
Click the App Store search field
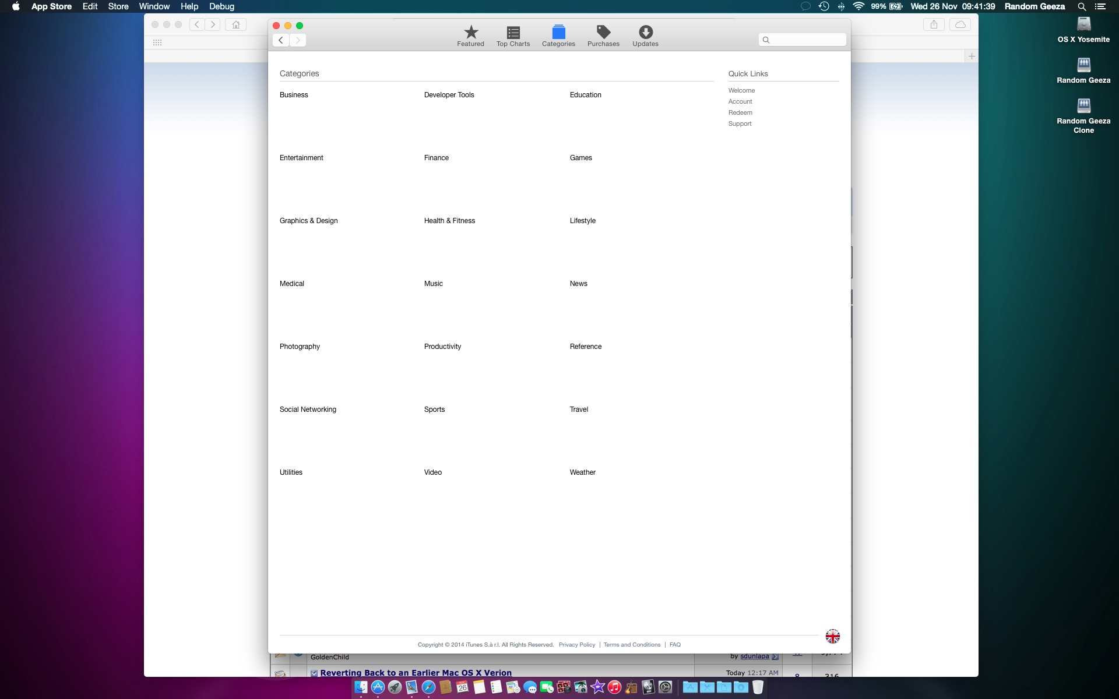click(x=803, y=40)
